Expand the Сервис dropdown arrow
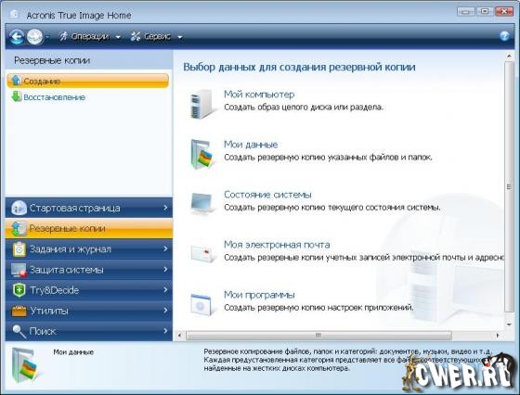 (x=180, y=37)
